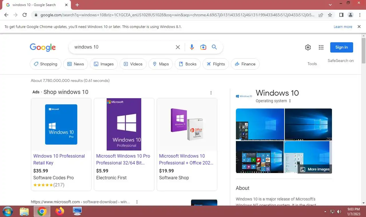Switch to Finance results
Image resolution: width=366 pixels, height=217 pixels.
coord(245,64)
